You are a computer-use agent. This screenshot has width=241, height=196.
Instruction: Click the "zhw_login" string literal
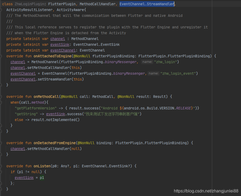pyautogui.click(x=165, y=62)
